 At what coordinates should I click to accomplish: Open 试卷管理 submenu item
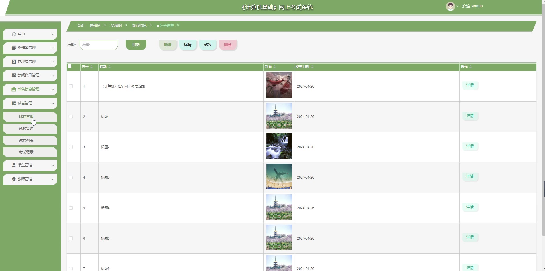coord(30,117)
